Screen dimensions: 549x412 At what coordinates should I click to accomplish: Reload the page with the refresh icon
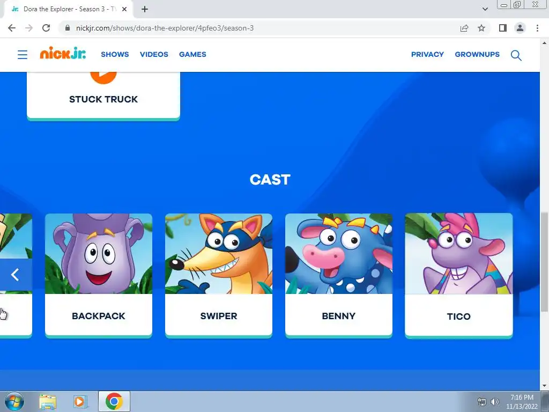click(x=46, y=28)
